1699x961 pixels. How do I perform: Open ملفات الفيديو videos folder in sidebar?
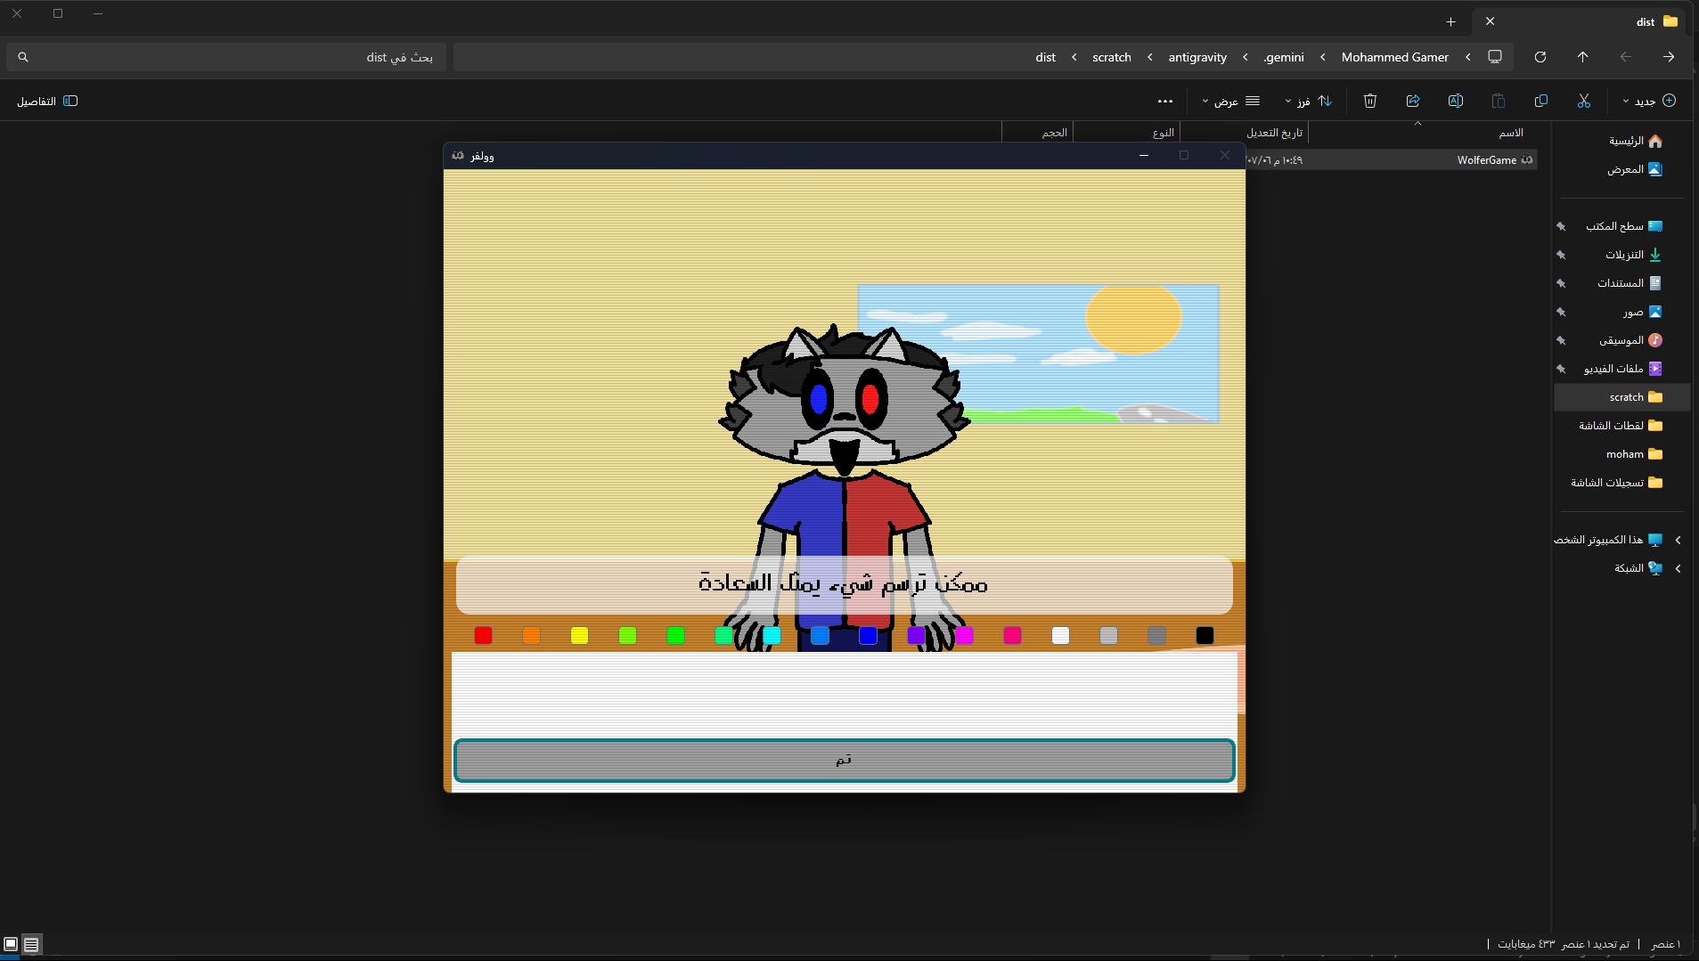coord(1623,369)
